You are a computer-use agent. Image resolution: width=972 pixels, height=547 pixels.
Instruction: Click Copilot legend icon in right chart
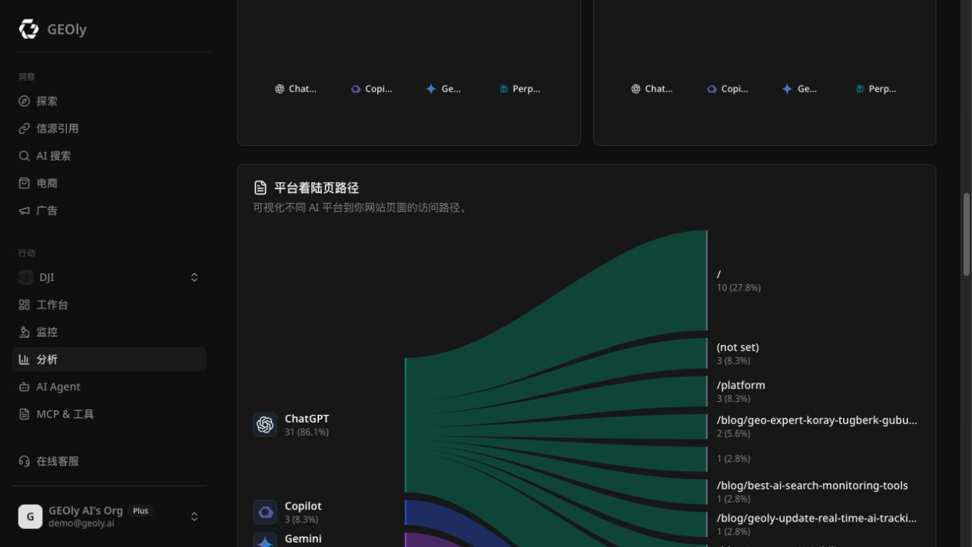[712, 89]
